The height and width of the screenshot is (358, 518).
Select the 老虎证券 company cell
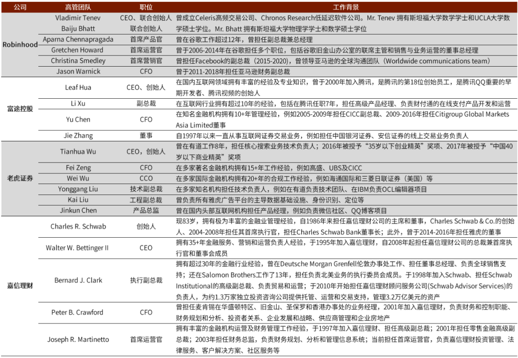(20, 178)
